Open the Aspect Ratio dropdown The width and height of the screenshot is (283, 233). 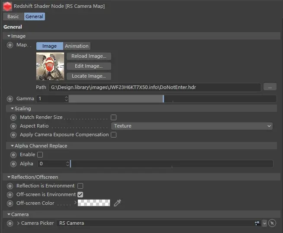tap(192, 126)
